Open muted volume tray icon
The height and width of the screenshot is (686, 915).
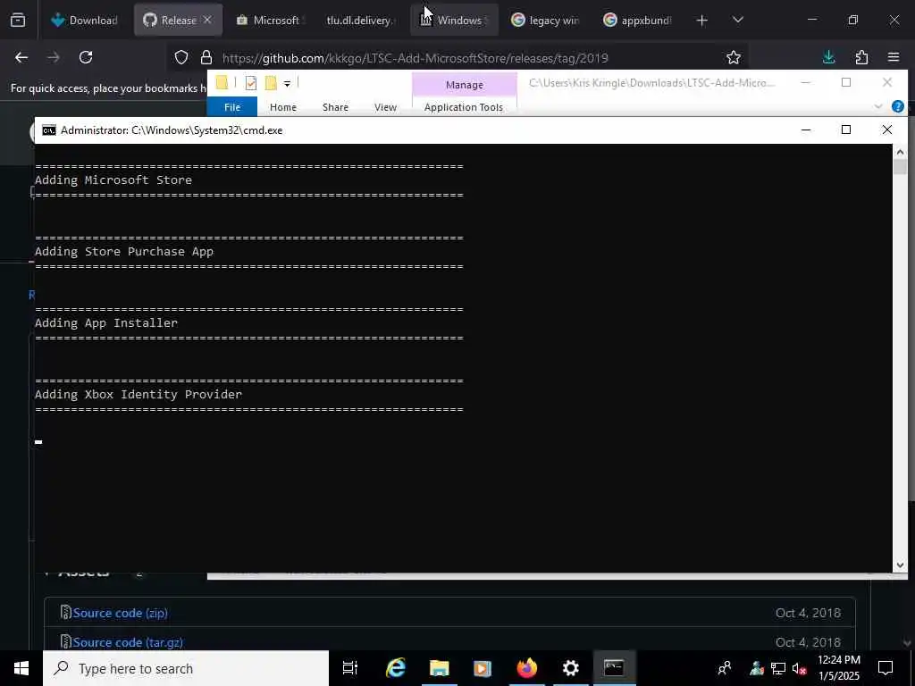tap(800, 668)
